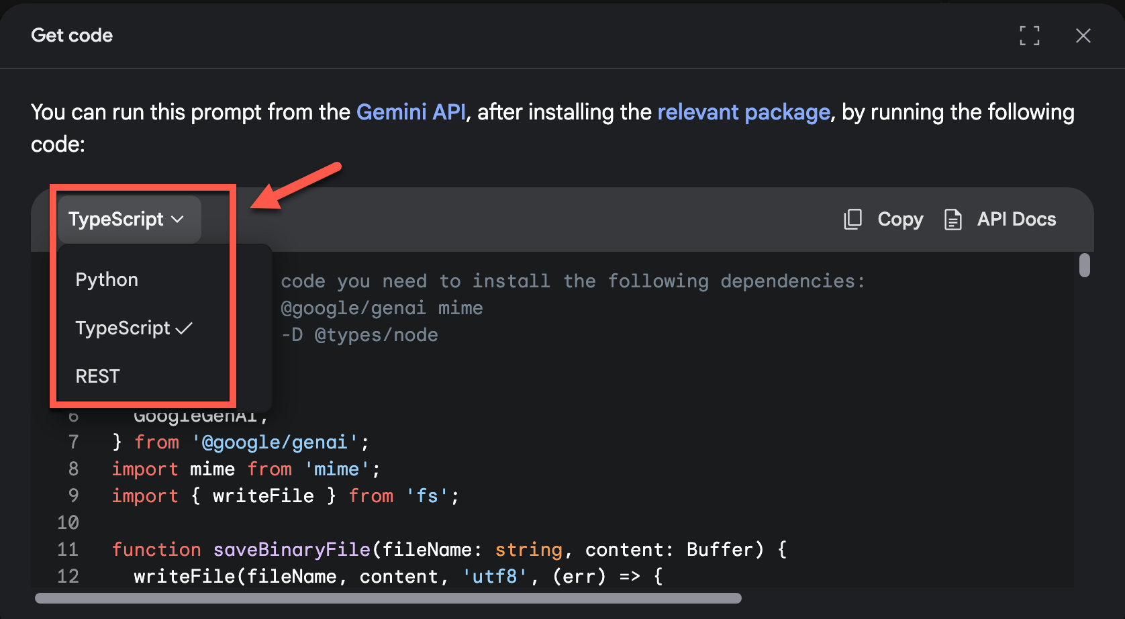Screen dimensions: 1125x619
Task: Open the relevant package link
Action: pos(743,112)
